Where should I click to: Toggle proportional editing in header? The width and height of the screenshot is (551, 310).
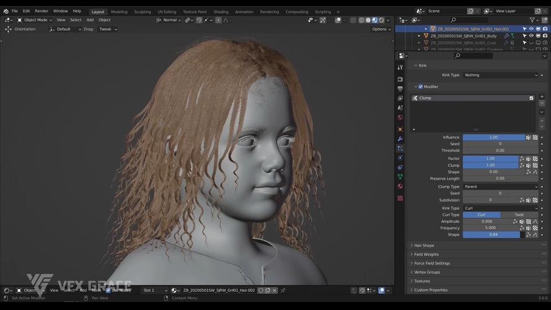point(218,20)
